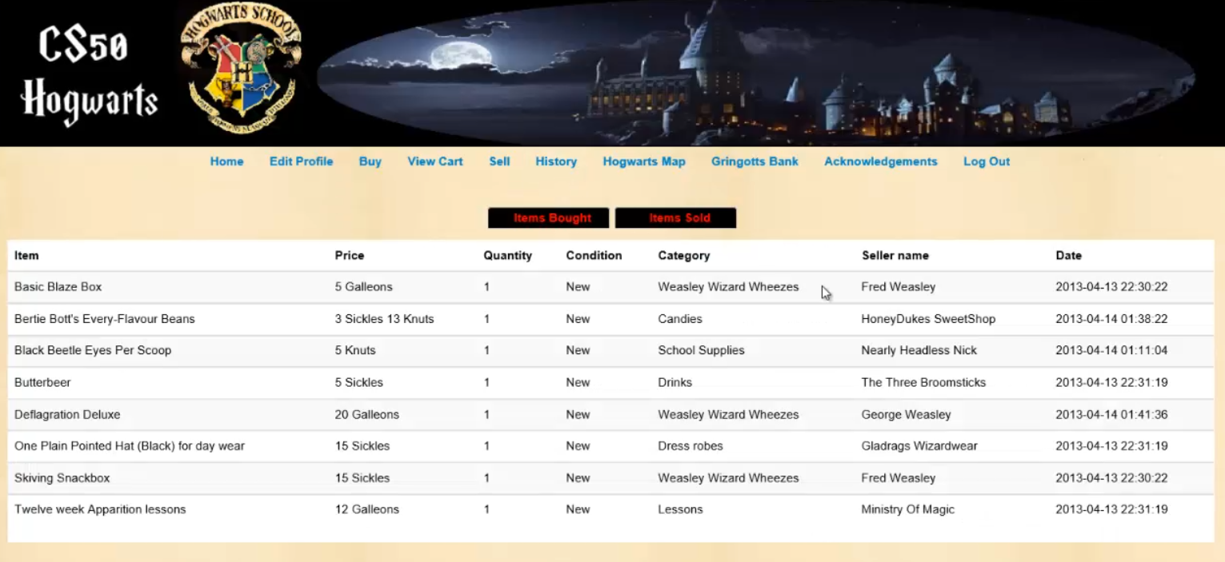The height and width of the screenshot is (562, 1225).
Task: Log Out of the site
Action: (x=987, y=161)
